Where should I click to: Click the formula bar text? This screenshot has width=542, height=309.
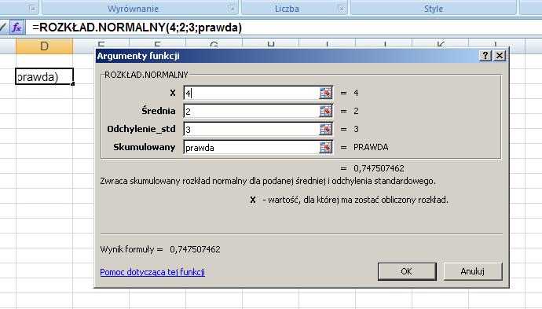click(x=137, y=28)
